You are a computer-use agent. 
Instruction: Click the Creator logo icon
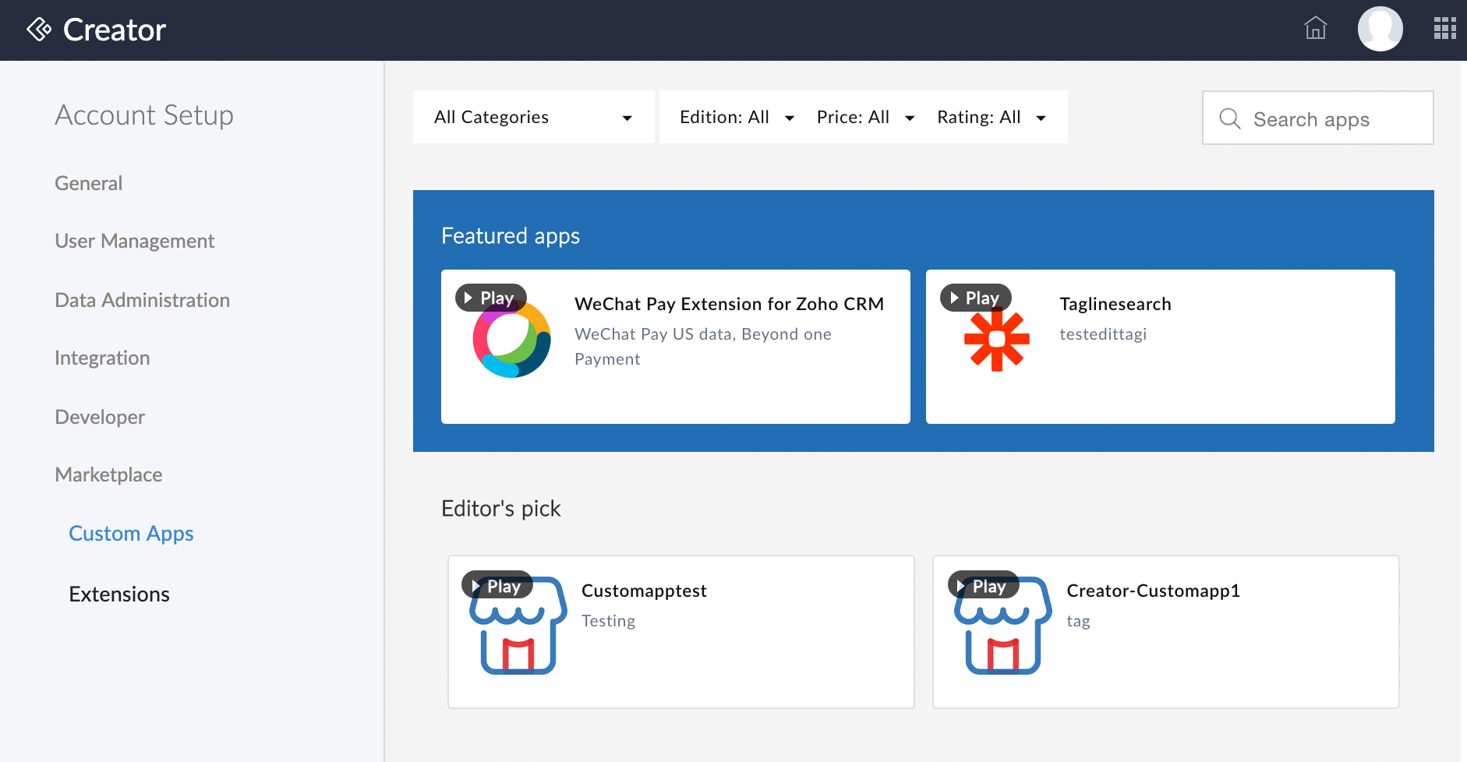click(x=39, y=30)
